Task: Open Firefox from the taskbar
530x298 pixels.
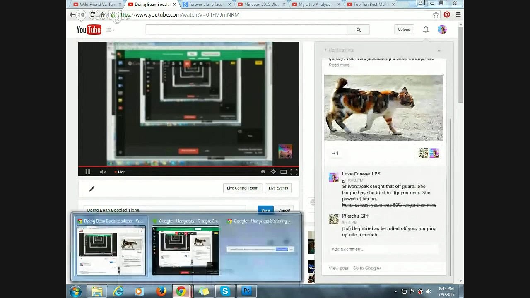Action: [x=161, y=291]
